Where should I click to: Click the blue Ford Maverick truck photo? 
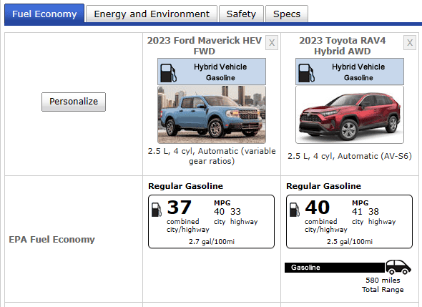click(212, 114)
